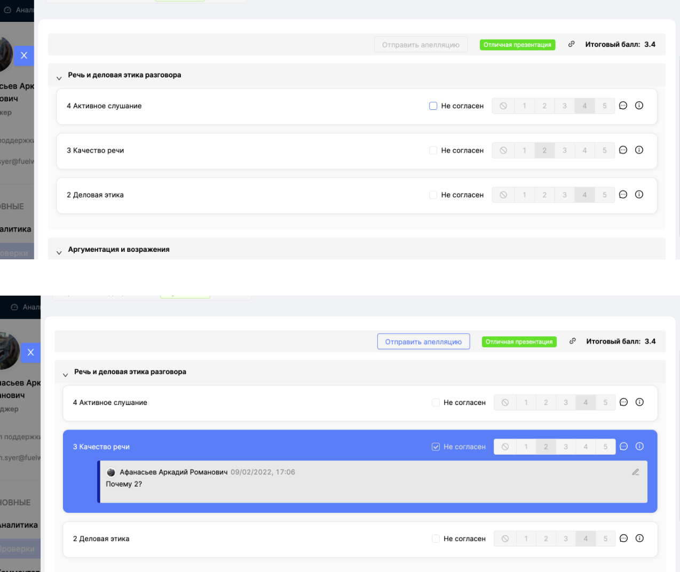
Task: Set rating 5 in the highlighted Качество речи row
Action: coord(605,447)
